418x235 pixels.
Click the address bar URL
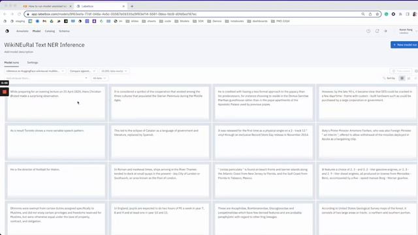pyautogui.click(x=114, y=14)
